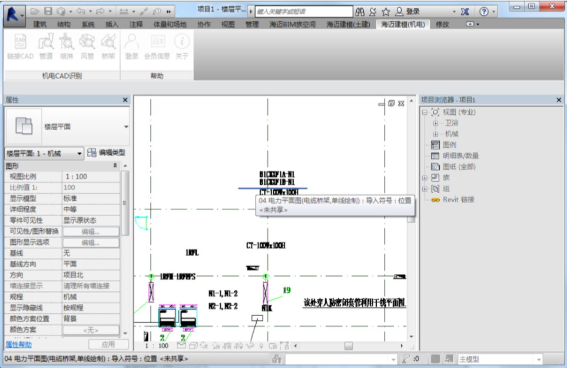The width and height of the screenshot is (567, 368).
Task: Open the 注释 ribbon tab
Action: coord(137,24)
